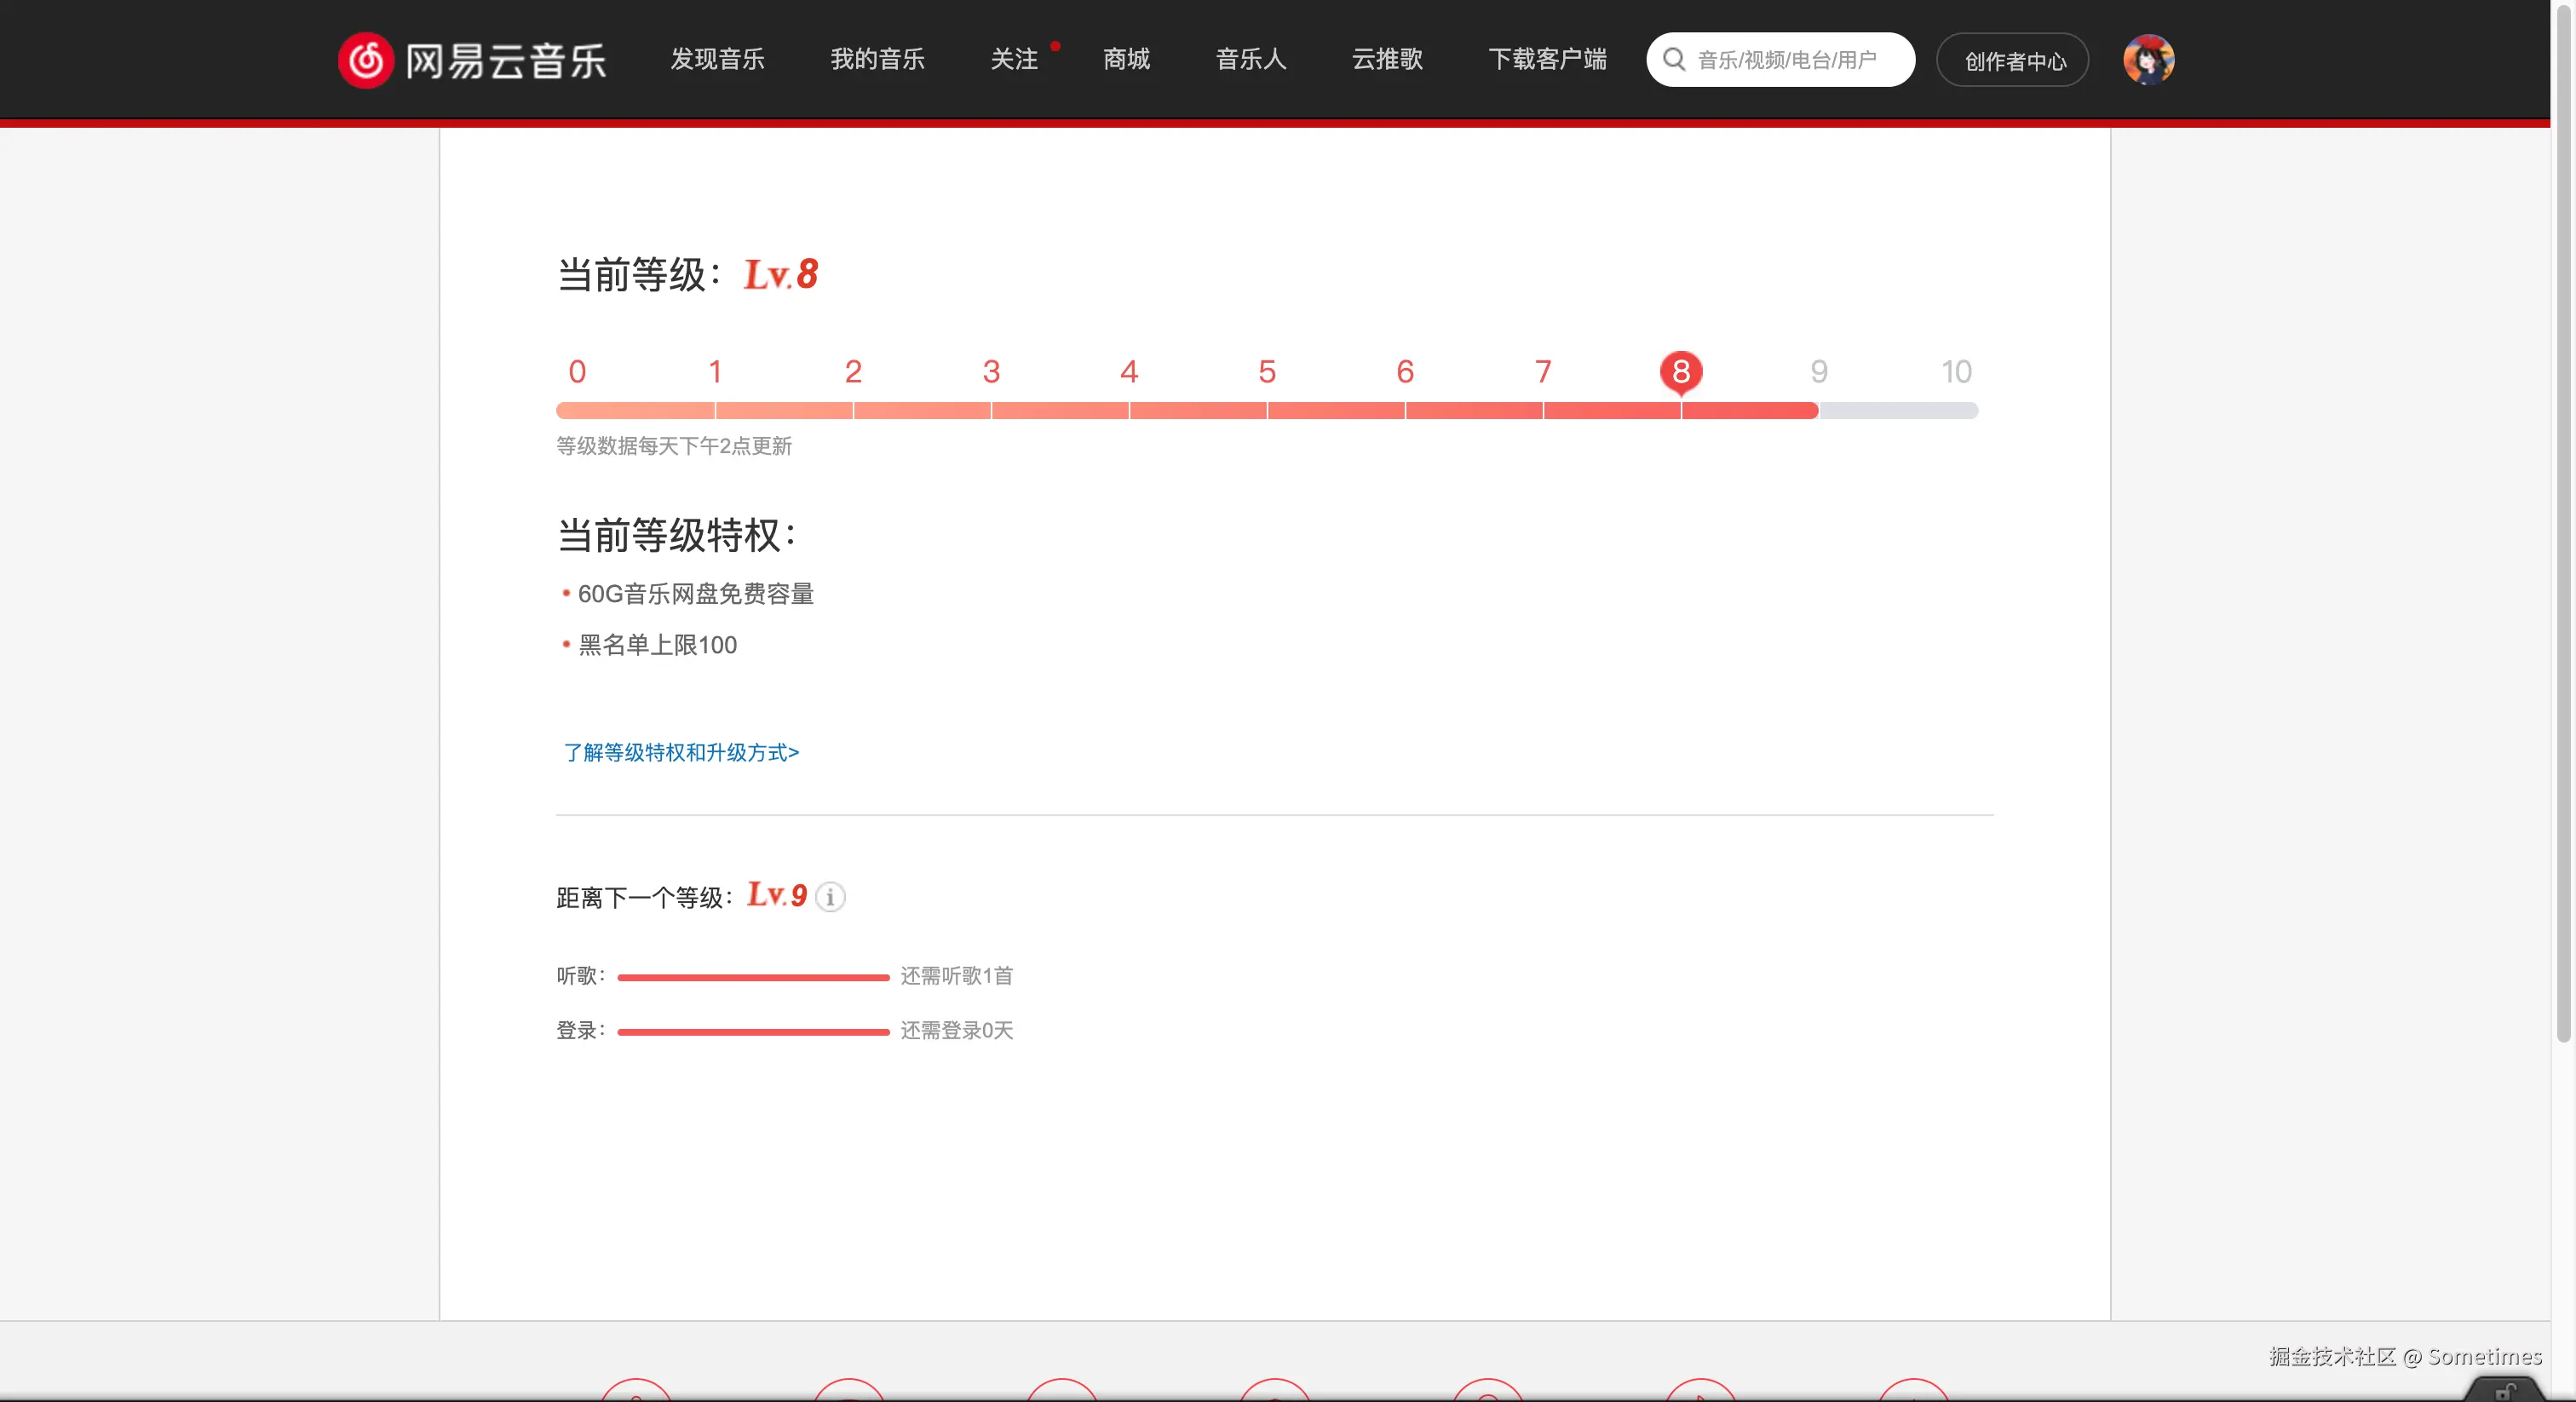Image resolution: width=2576 pixels, height=1402 pixels.
Task: Click the red notification dot on 关注
Action: [x=1055, y=45]
